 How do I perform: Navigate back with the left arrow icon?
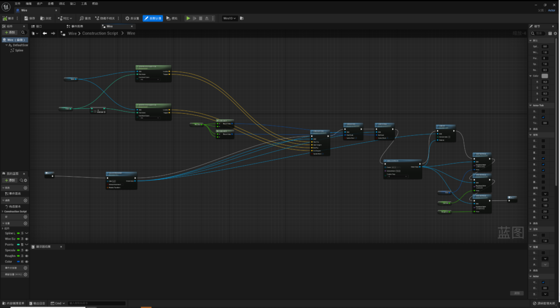pyautogui.click(x=45, y=33)
